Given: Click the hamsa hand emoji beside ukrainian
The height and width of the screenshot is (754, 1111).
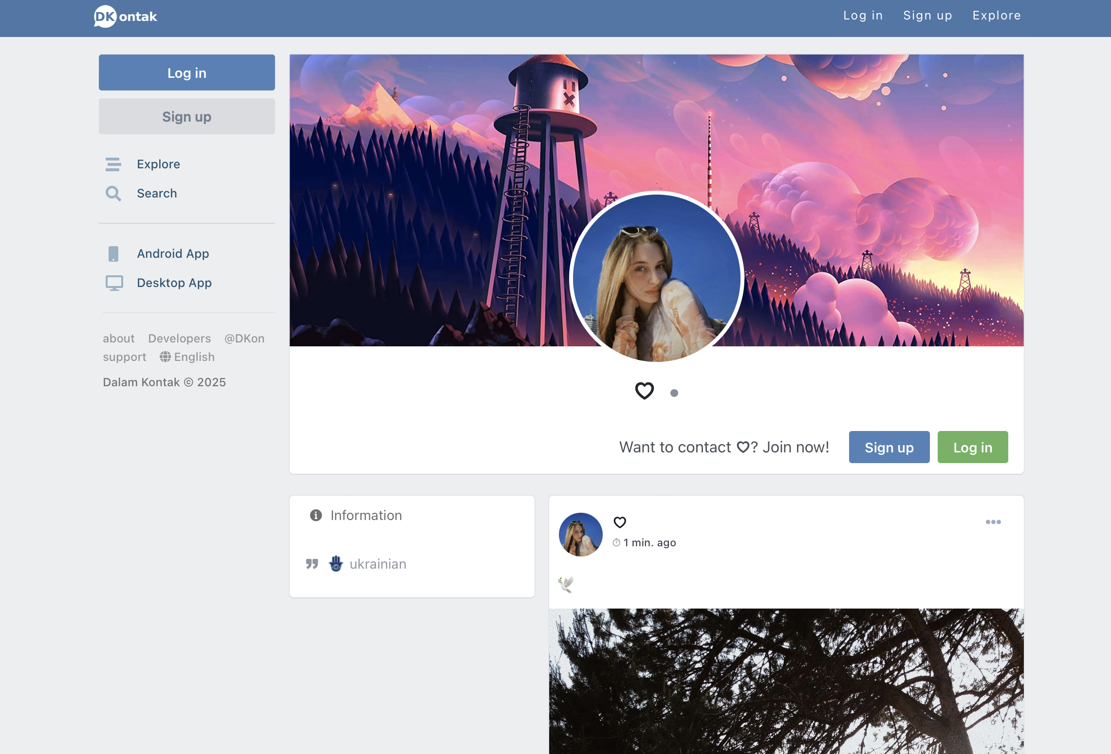Looking at the screenshot, I should click(336, 564).
